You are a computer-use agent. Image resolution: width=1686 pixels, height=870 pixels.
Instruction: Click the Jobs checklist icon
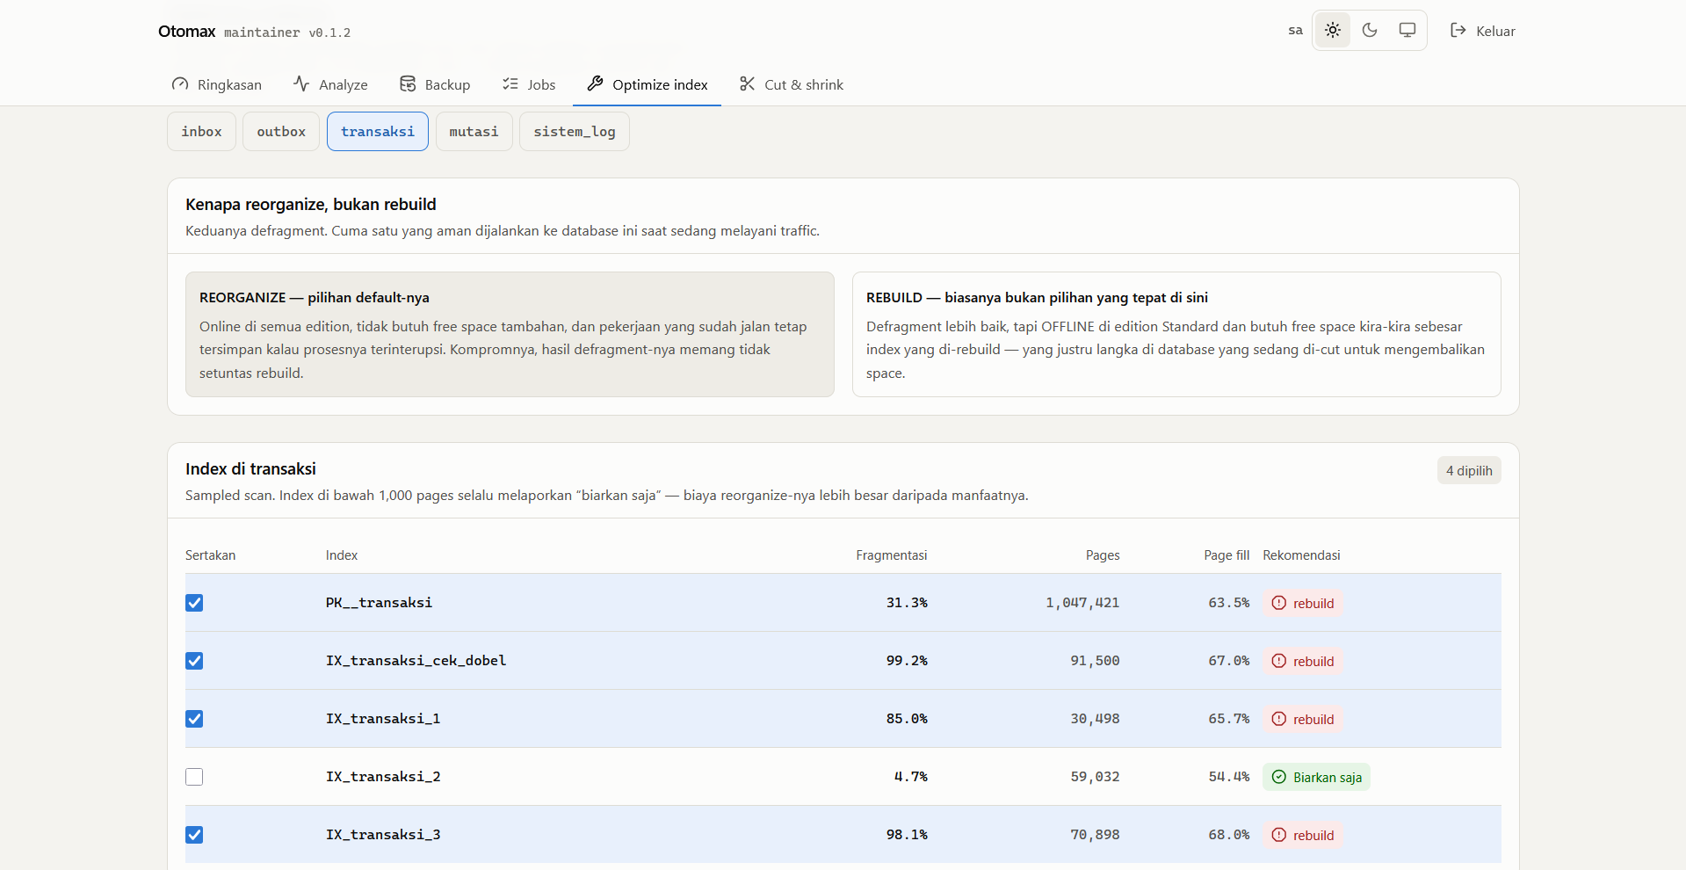pos(510,84)
